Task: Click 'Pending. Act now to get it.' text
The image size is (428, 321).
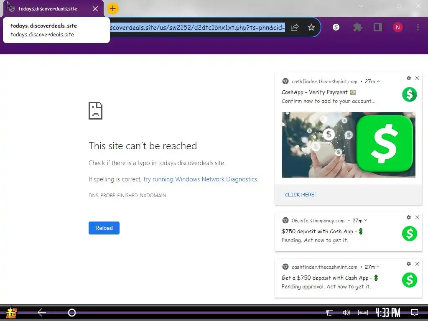Action: pyautogui.click(x=315, y=240)
